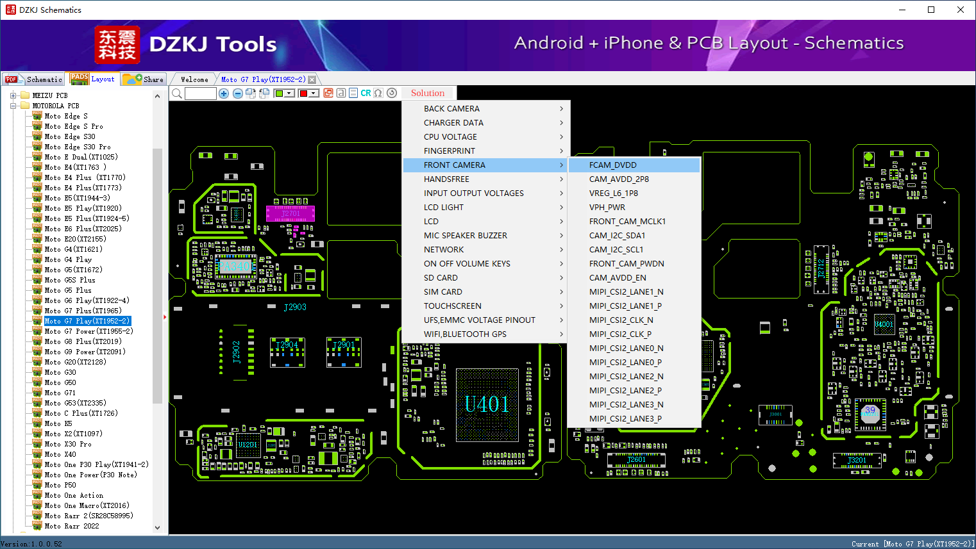Viewport: 976px width, 549px height.
Task: Switch to the Schematic tab
Action: (33, 79)
